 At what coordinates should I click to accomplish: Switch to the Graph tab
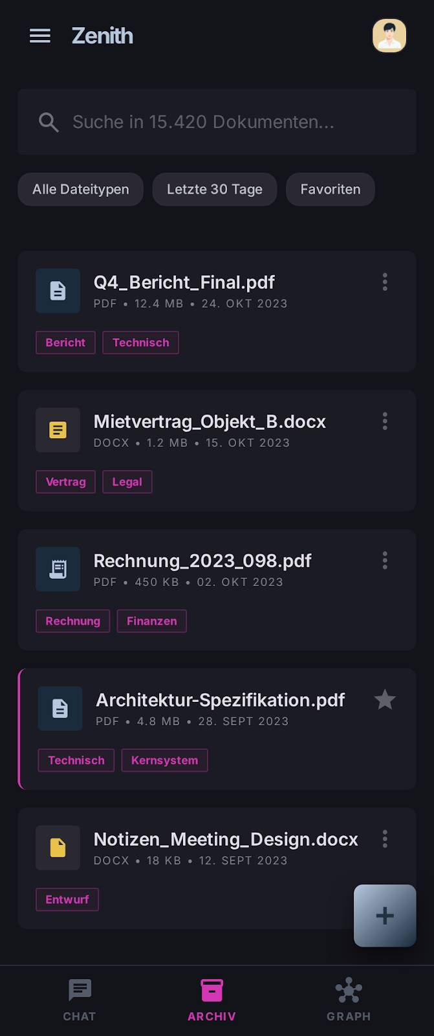tap(349, 1000)
